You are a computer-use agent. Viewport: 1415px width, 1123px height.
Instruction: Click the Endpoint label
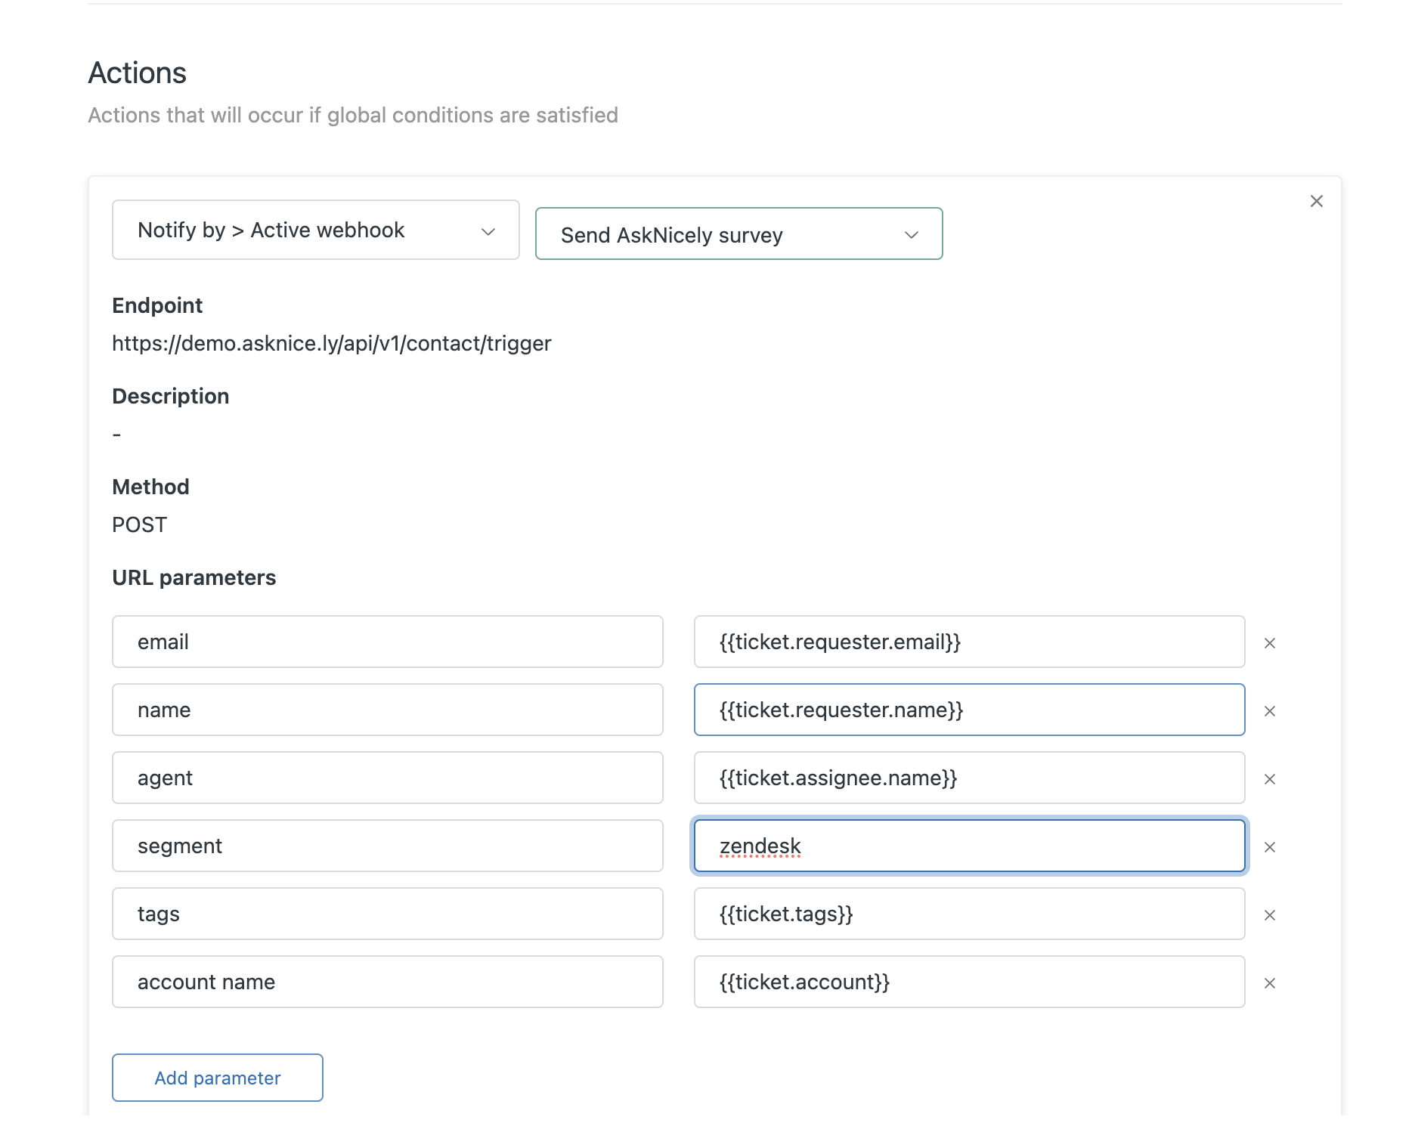(157, 305)
